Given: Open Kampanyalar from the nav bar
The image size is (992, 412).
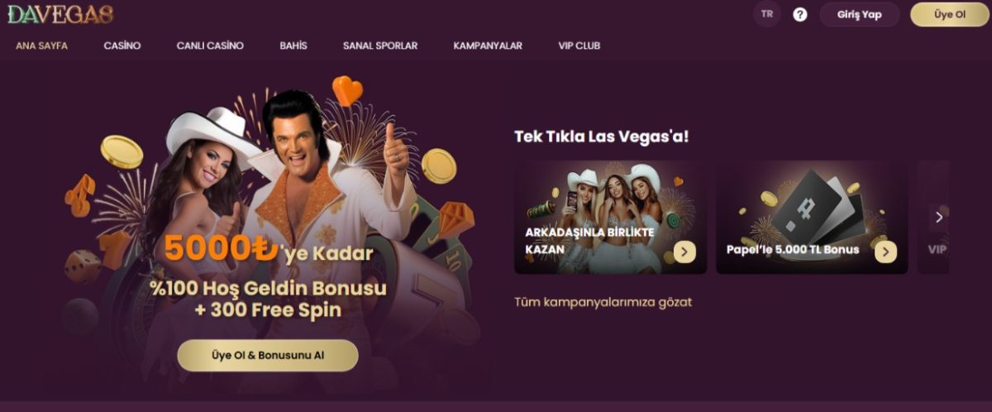Looking at the screenshot, I should [x=488, y=46].
